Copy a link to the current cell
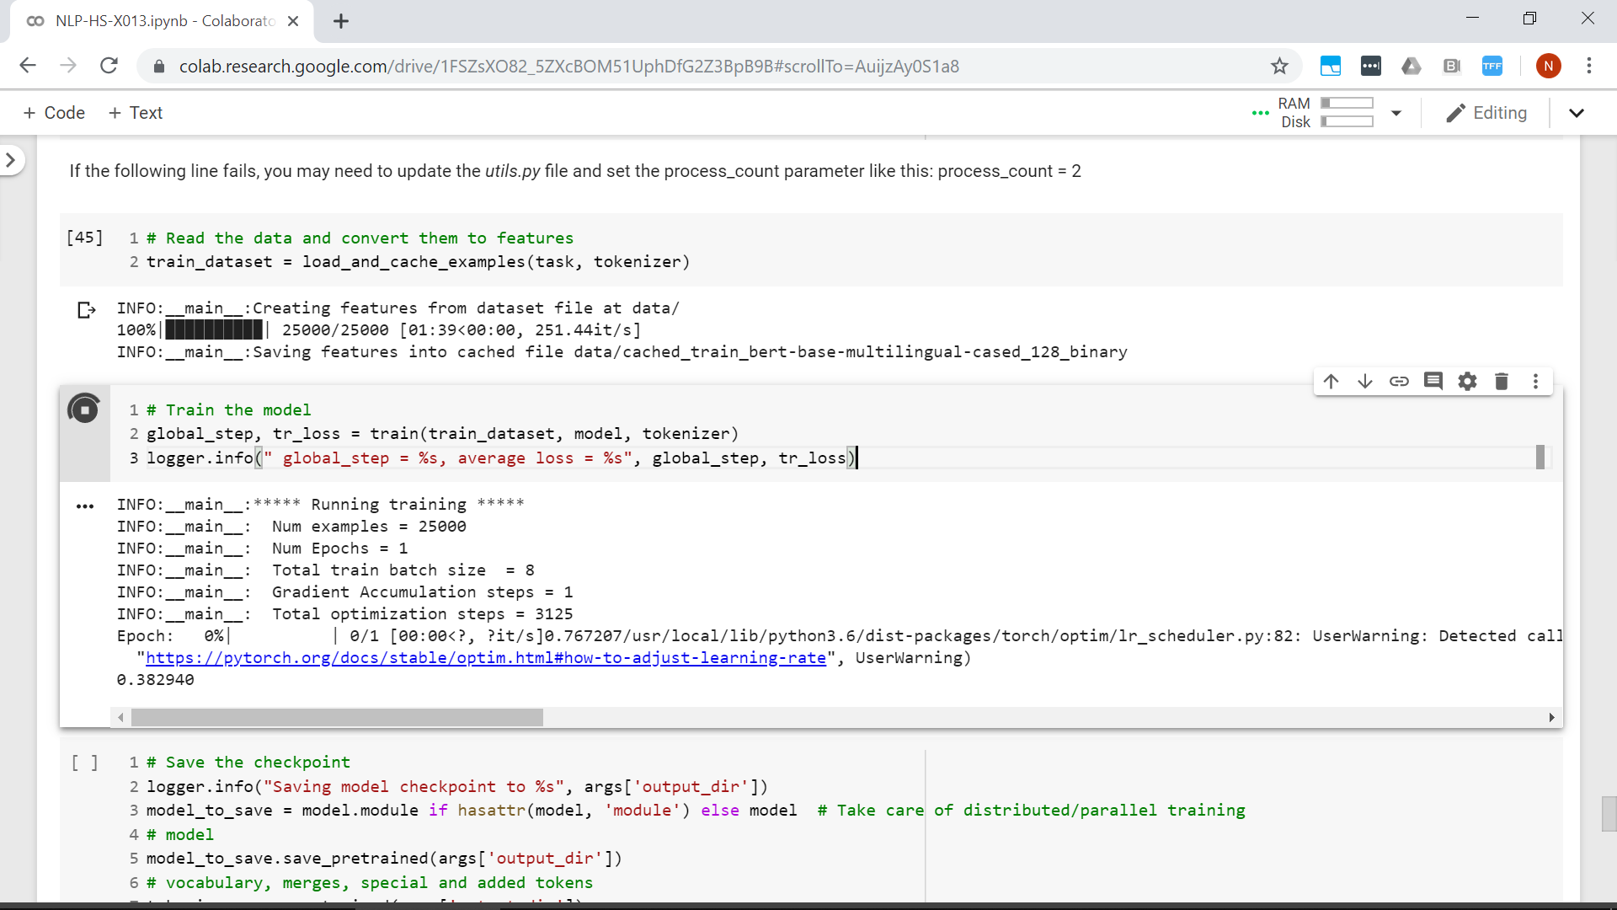The width and height of the screenshot is (1617, 910). 1400,381
